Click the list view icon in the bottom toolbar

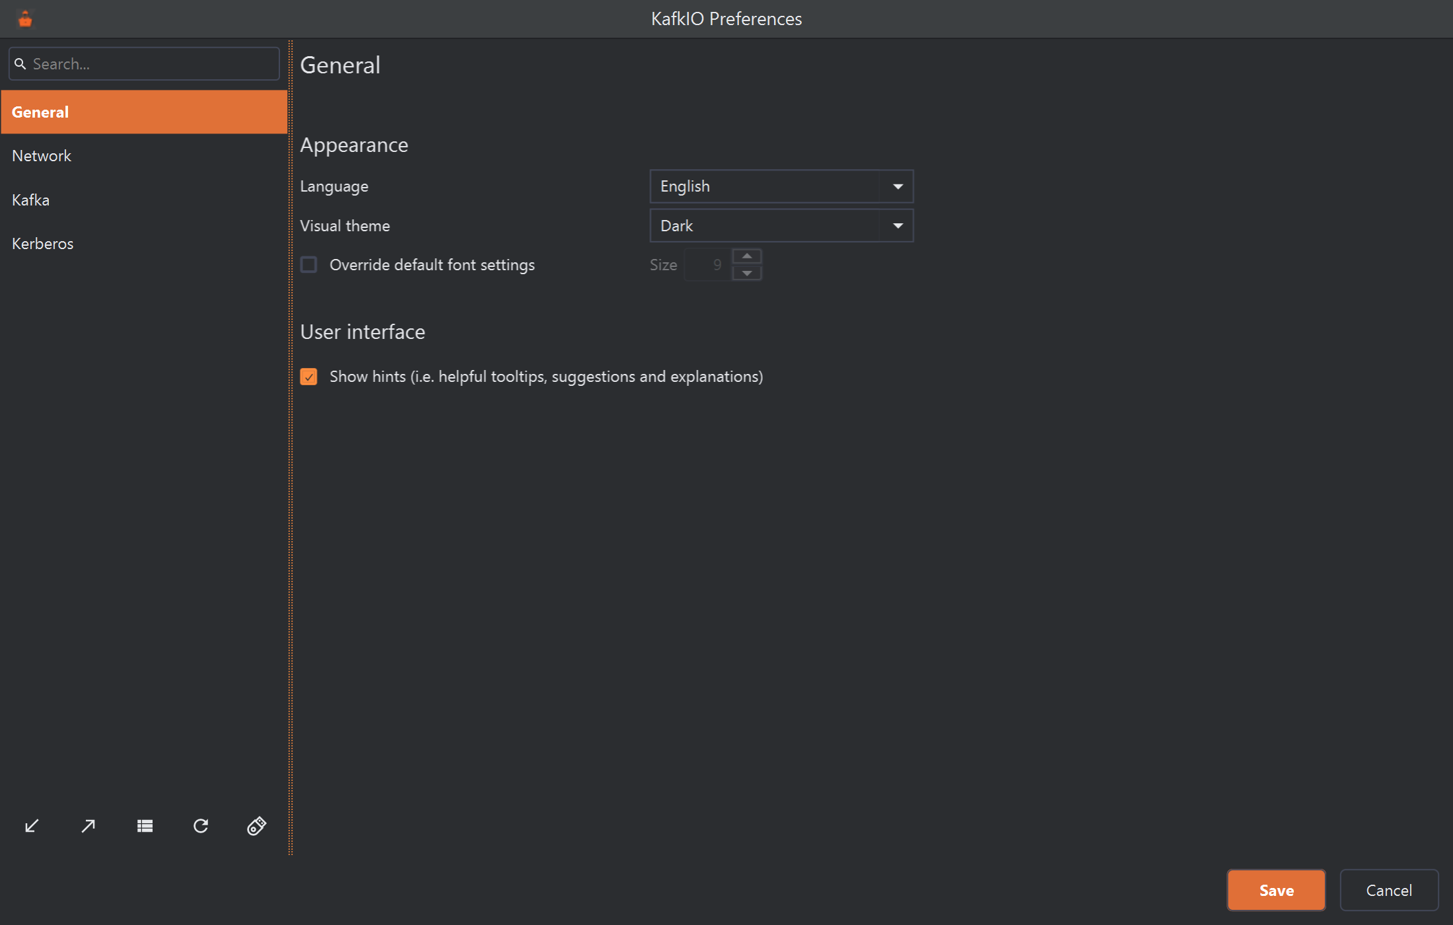click(x=145, y=826)
